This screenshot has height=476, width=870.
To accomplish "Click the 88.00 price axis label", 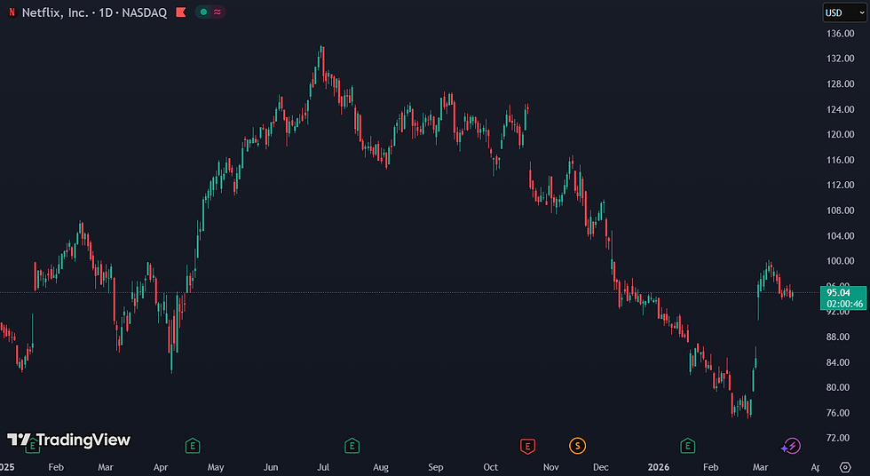I will tap(838, 337).
